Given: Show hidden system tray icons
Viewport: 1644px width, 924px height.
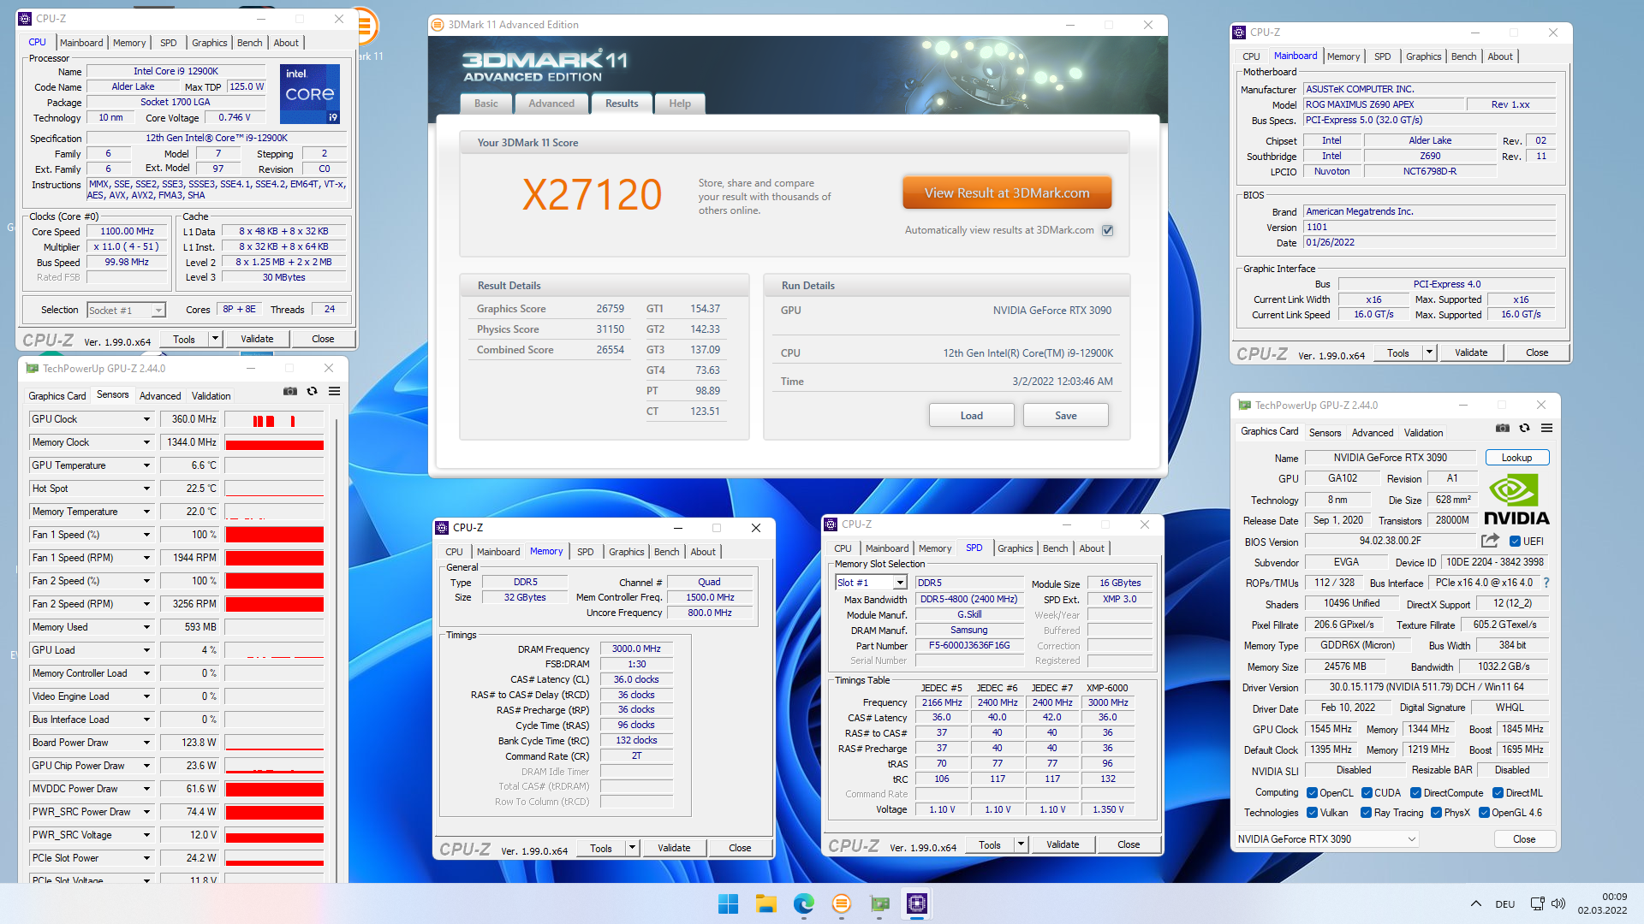Looking at the screenshot, I should click(x=1476, y=903).
